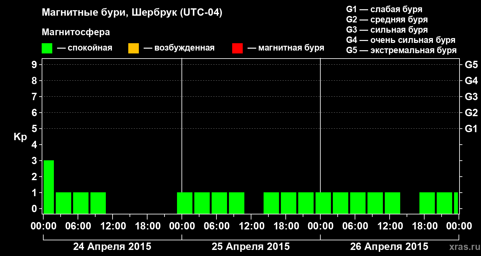Click the legend text '— спокойная'

(x=85, y=48)
